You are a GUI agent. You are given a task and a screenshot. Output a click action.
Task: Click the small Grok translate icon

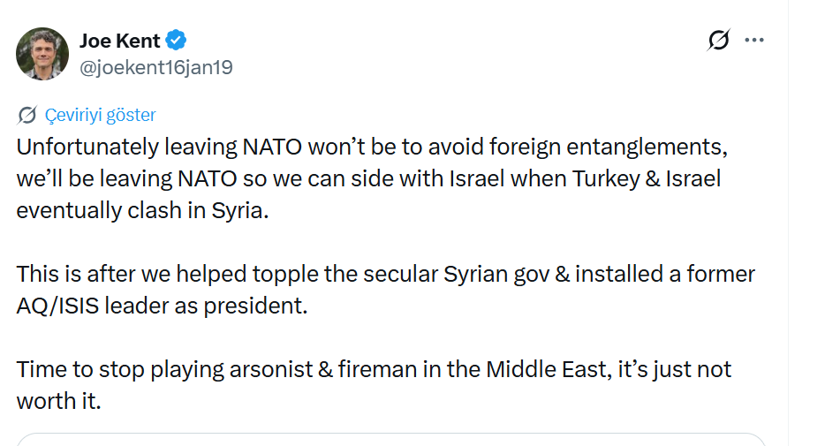pos(27,115)
